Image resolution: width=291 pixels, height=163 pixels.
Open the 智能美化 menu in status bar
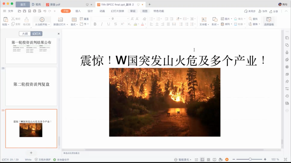tap(183, 159)
